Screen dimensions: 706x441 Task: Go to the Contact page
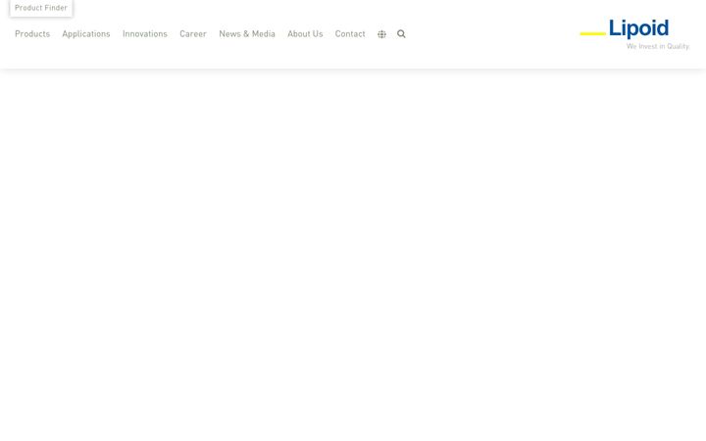pyautogui.click(x=350, y=34)
